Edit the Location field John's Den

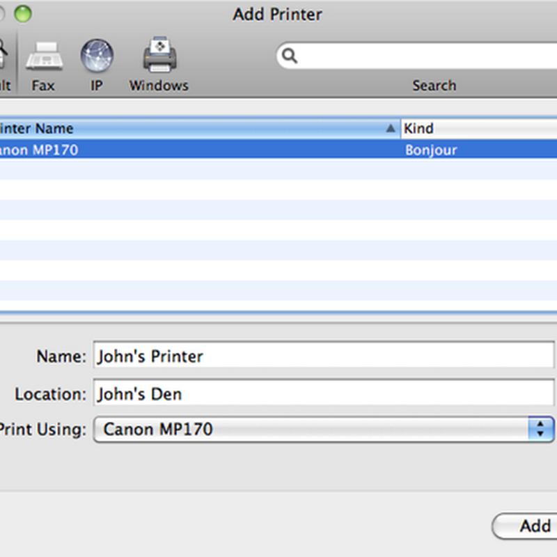click(324, 393)
